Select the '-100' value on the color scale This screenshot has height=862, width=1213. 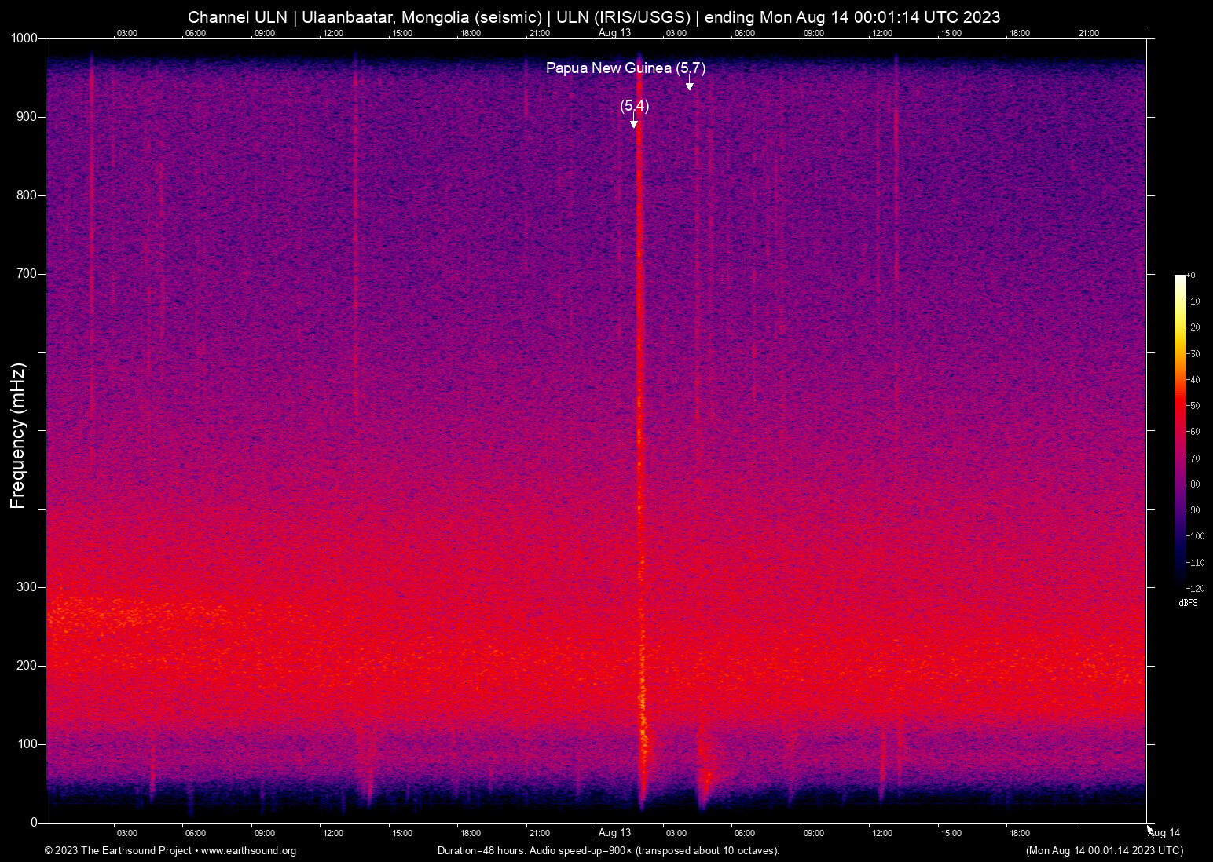click(1195, 536)
